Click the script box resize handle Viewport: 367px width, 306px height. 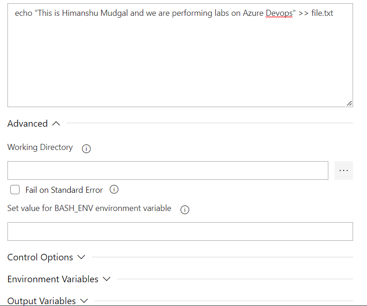(349, 103)
